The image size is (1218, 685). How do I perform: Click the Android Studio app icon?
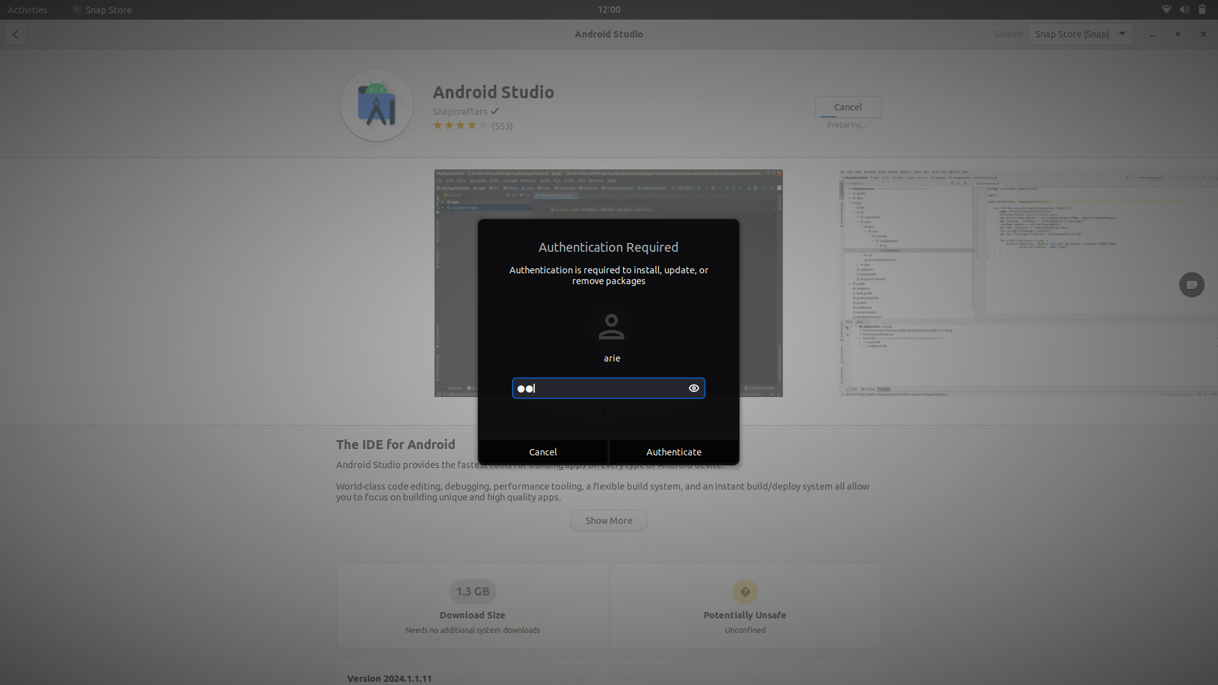(x=377, y=105)
